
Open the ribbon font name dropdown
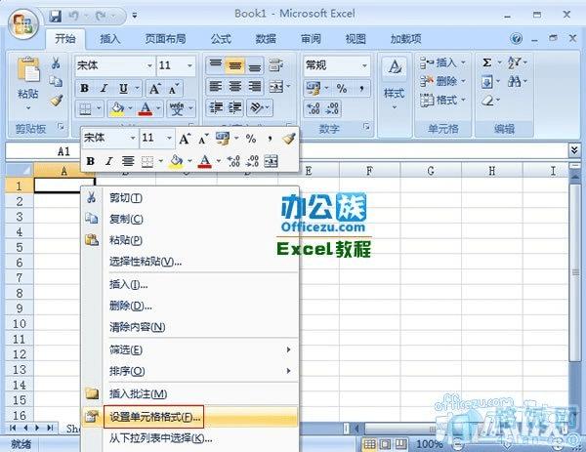click(x=149, y=65)
